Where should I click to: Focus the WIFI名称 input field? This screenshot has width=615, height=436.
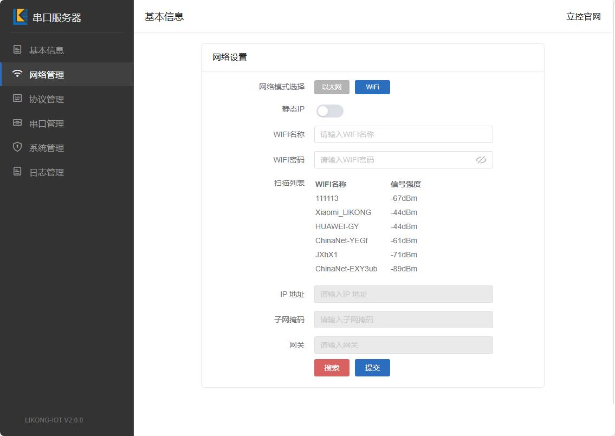(404, 134)
